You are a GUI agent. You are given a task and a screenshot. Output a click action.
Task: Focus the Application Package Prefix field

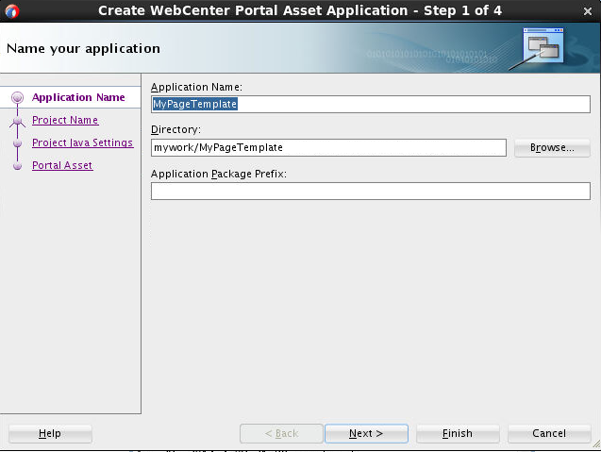[370, 191]
